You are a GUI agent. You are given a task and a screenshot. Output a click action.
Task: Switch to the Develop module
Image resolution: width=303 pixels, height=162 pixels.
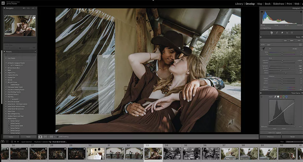point(250,4)
